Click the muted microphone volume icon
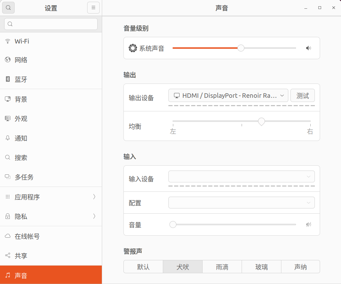The image size is (341, 284). [x=308, y=224]
